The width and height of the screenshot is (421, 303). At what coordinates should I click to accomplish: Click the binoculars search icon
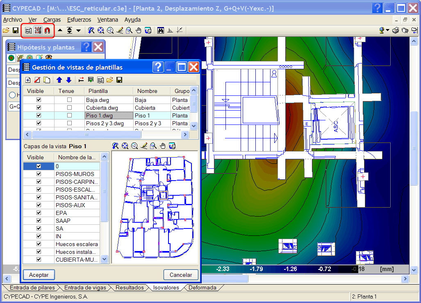click(161, 30)
